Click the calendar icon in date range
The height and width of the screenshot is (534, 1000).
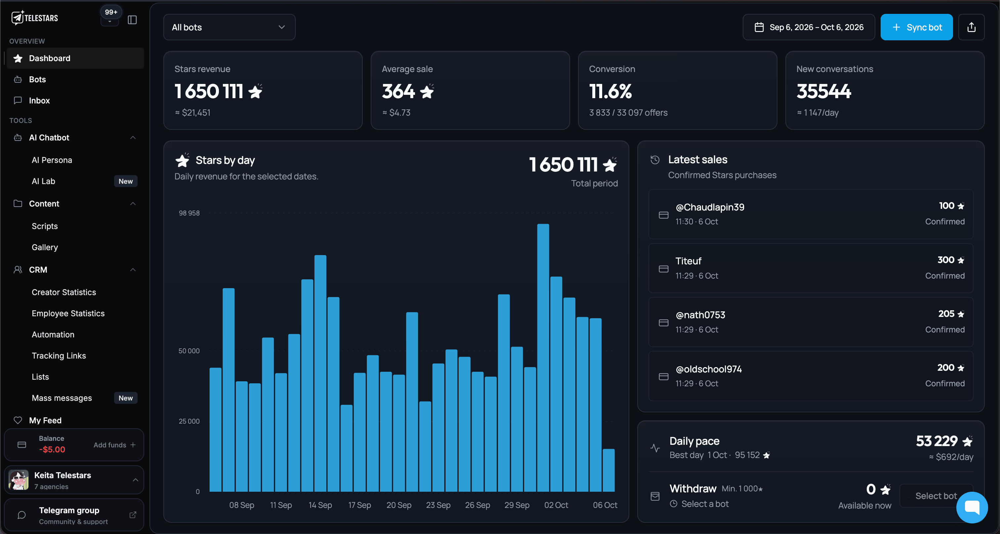[x=759, y=27]
